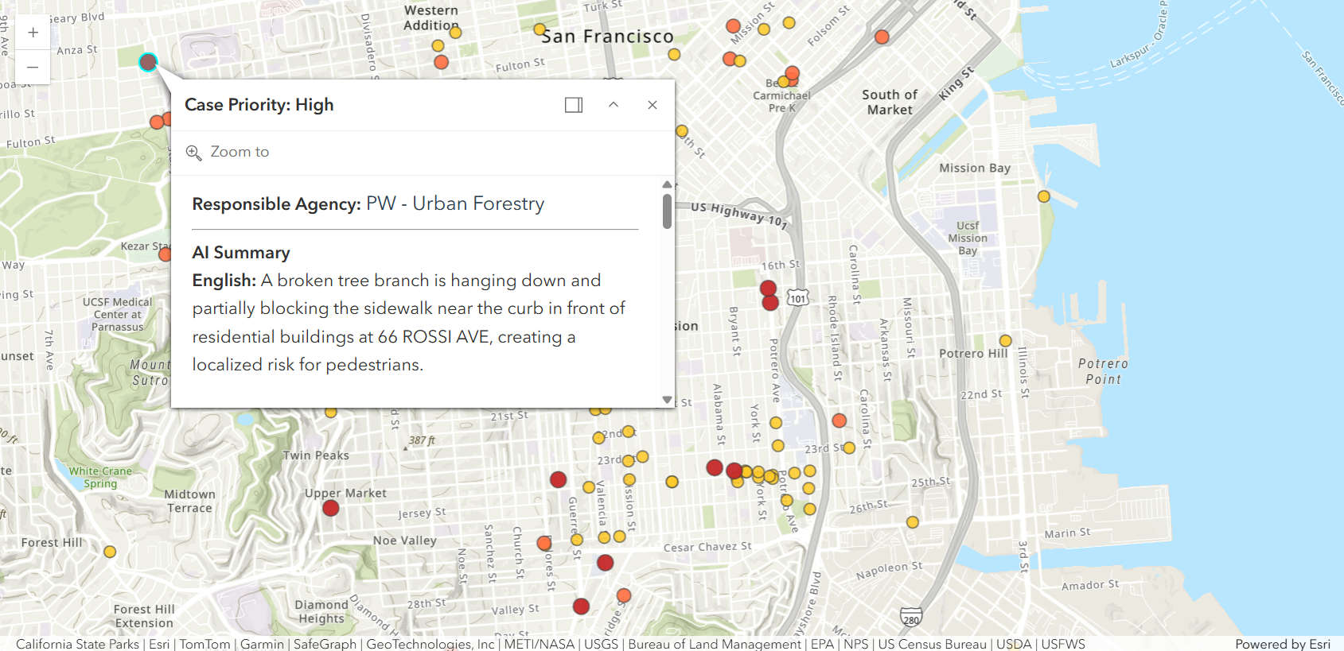Click the upper red marker near 16th St

768,288
